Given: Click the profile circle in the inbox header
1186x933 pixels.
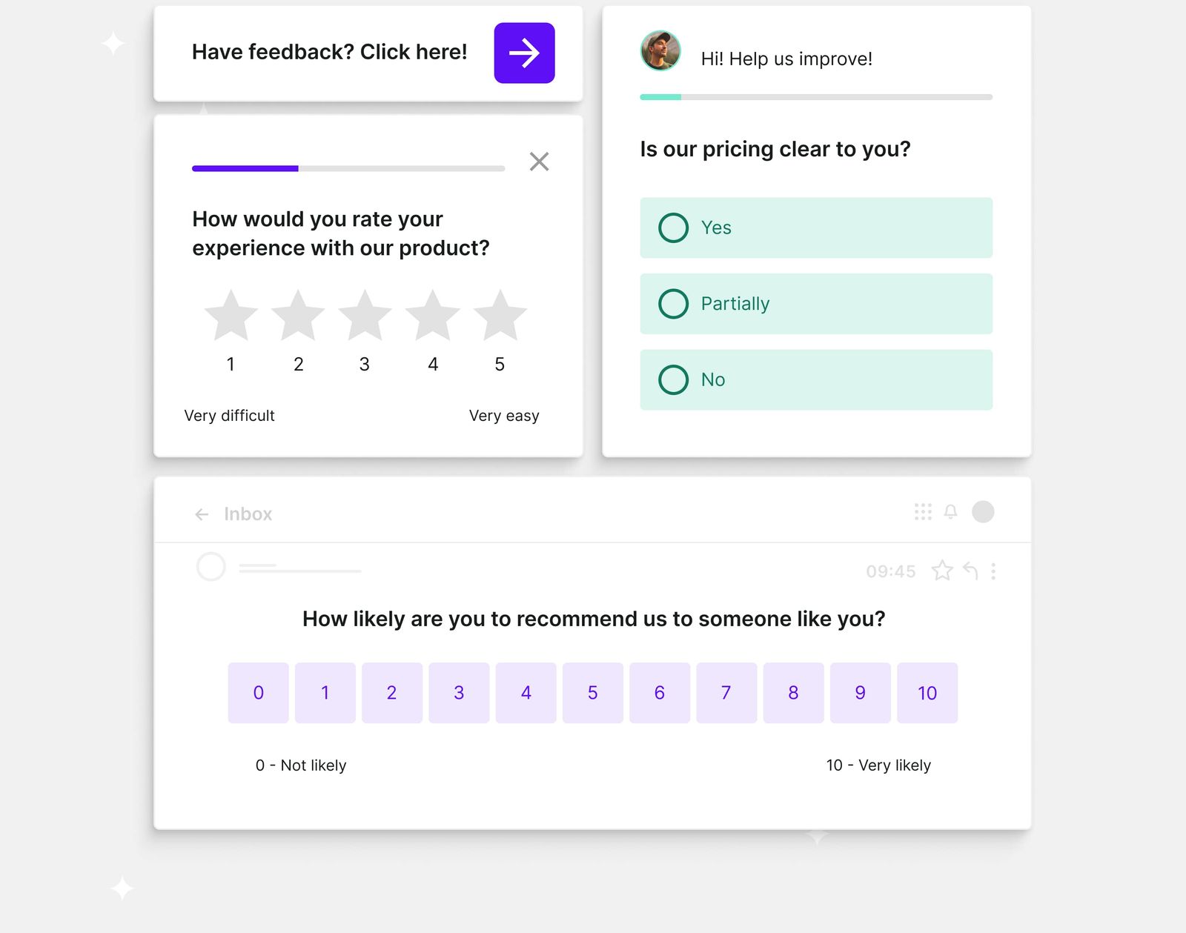Looking at the screenshot, I should [984, 511].
